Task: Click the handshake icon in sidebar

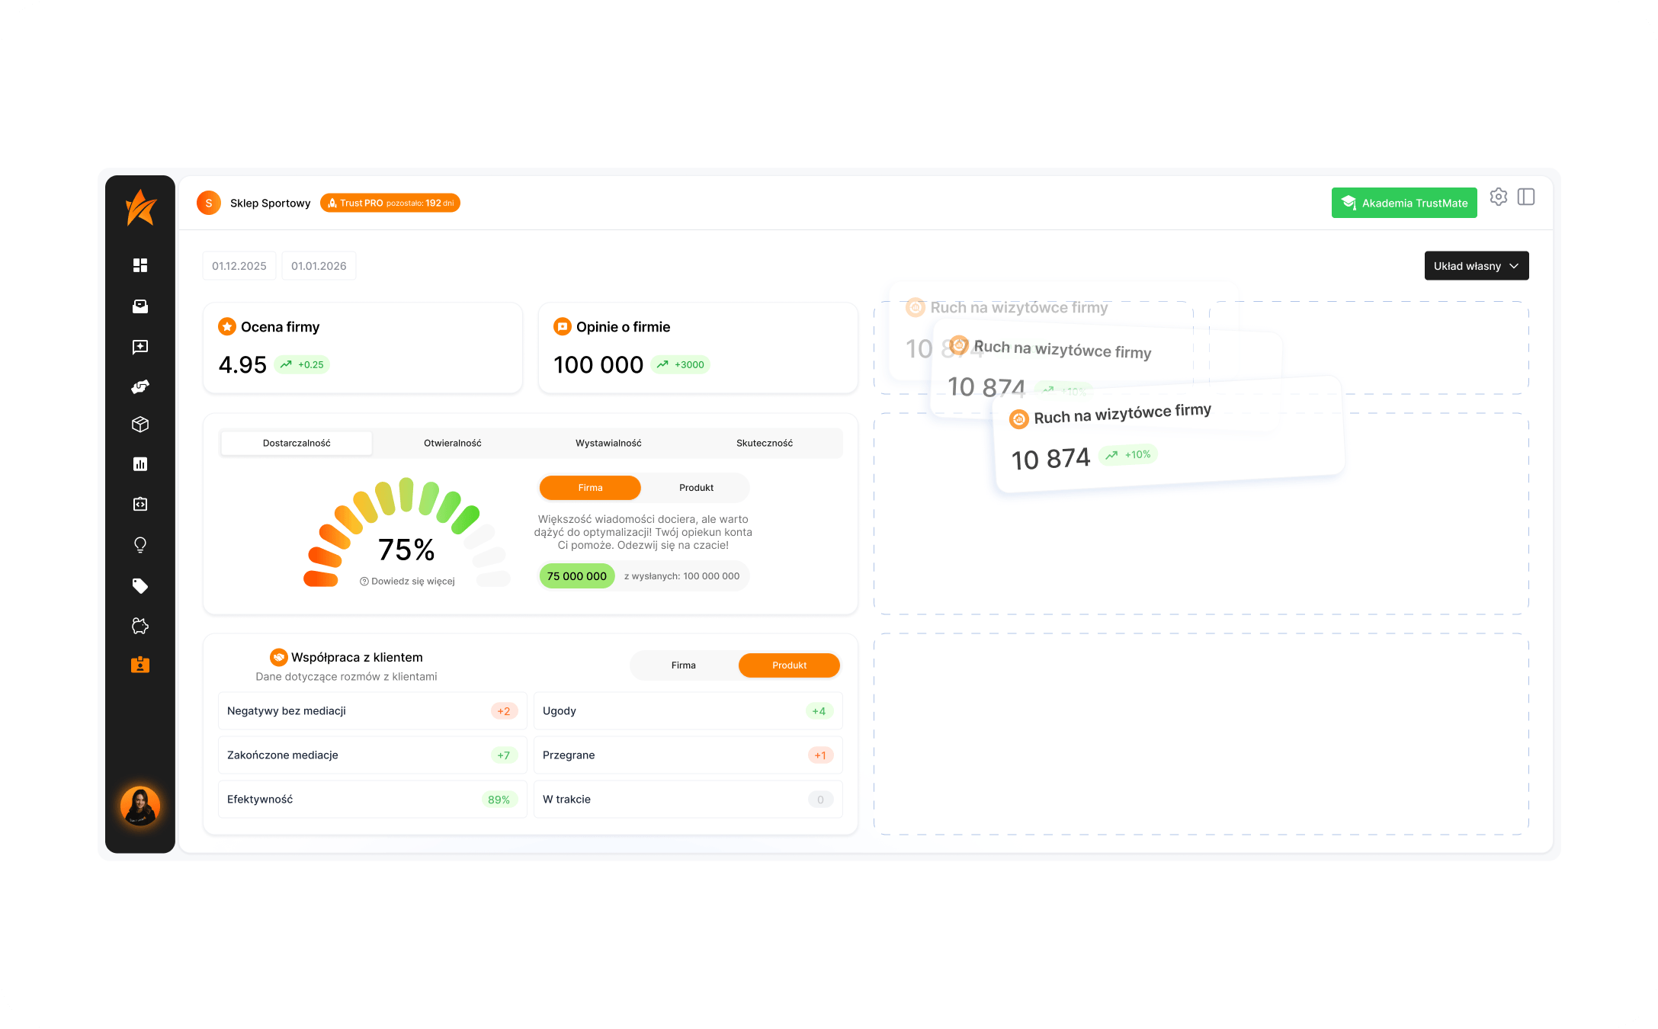Action: [140, 386]
